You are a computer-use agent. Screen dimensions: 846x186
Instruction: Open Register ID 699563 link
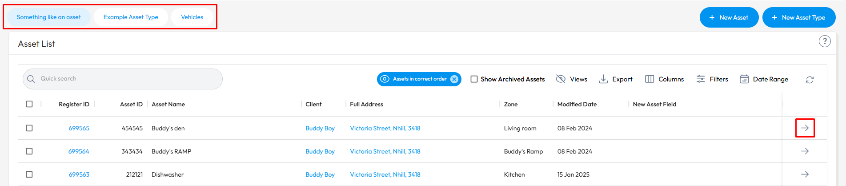[79, 174]
